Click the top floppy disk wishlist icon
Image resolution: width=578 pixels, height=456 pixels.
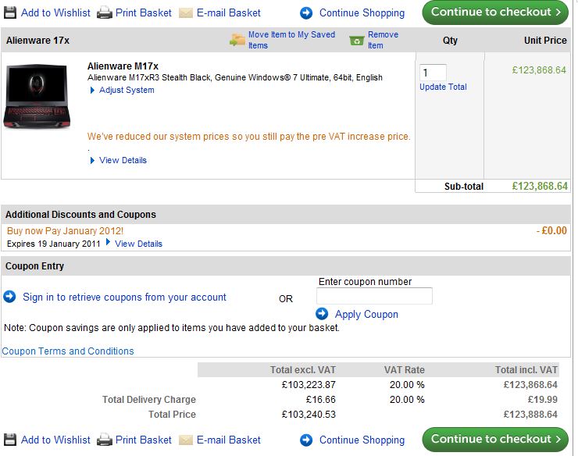[x=10, y=12]
